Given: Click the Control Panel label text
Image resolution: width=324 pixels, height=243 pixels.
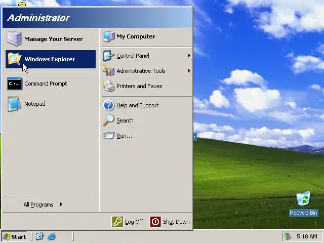Looking at the screenshot, I should pos(133,56).
